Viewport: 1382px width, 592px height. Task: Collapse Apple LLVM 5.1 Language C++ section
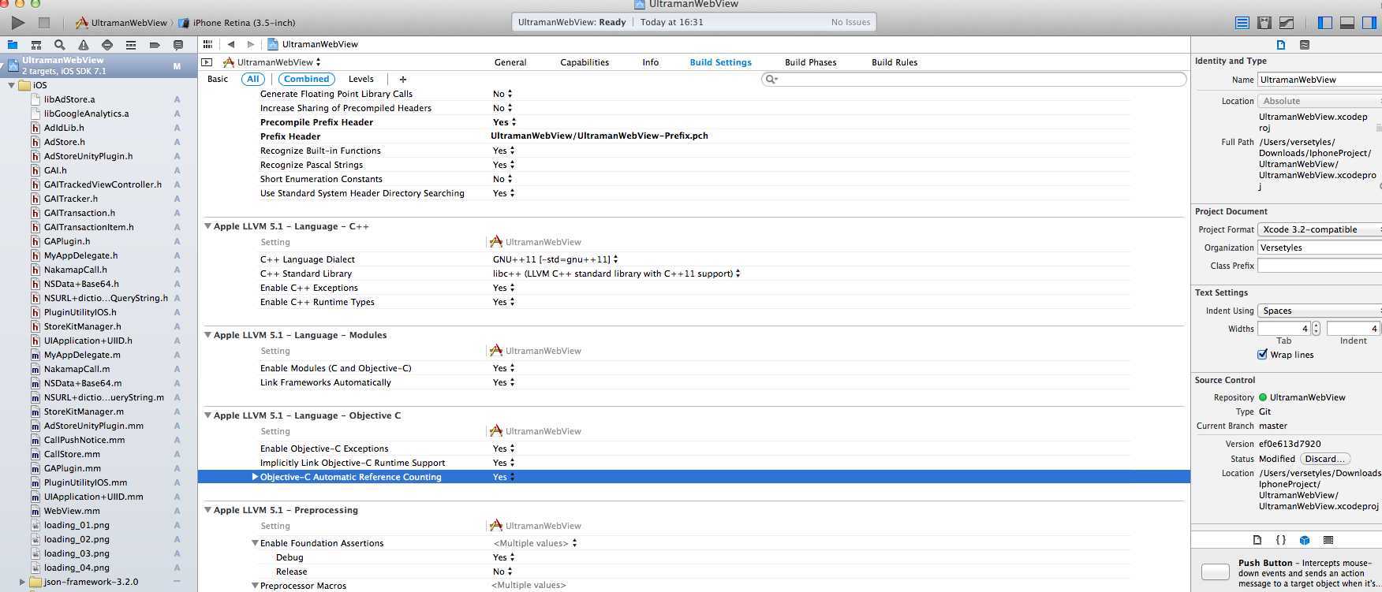208,226
